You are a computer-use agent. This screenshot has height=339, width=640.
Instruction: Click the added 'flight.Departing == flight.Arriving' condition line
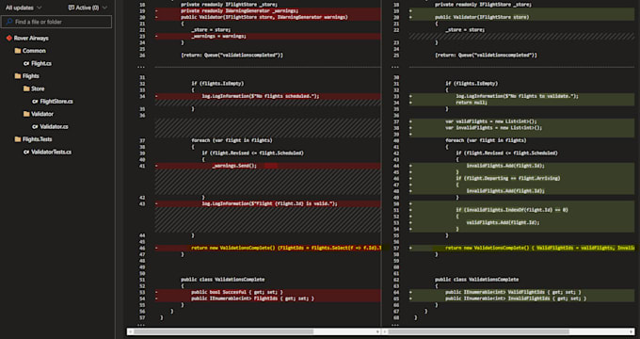(x=522, y=179)
